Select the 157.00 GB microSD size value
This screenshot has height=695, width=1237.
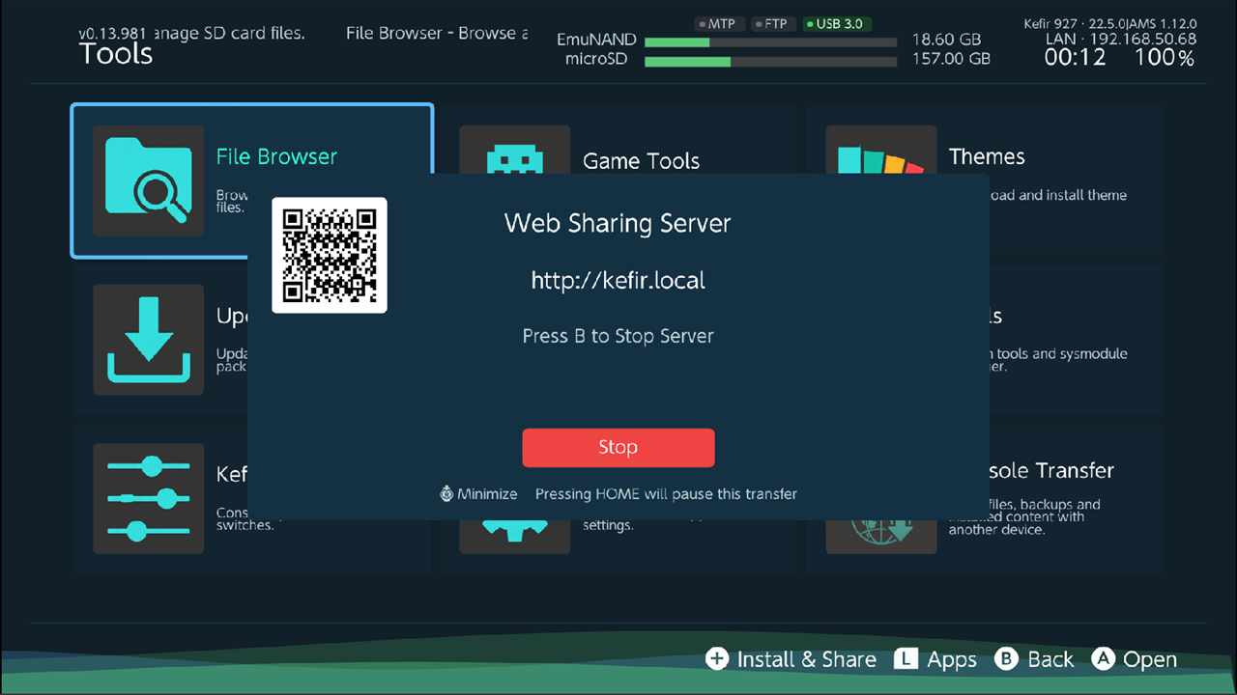tap(952, 59)
